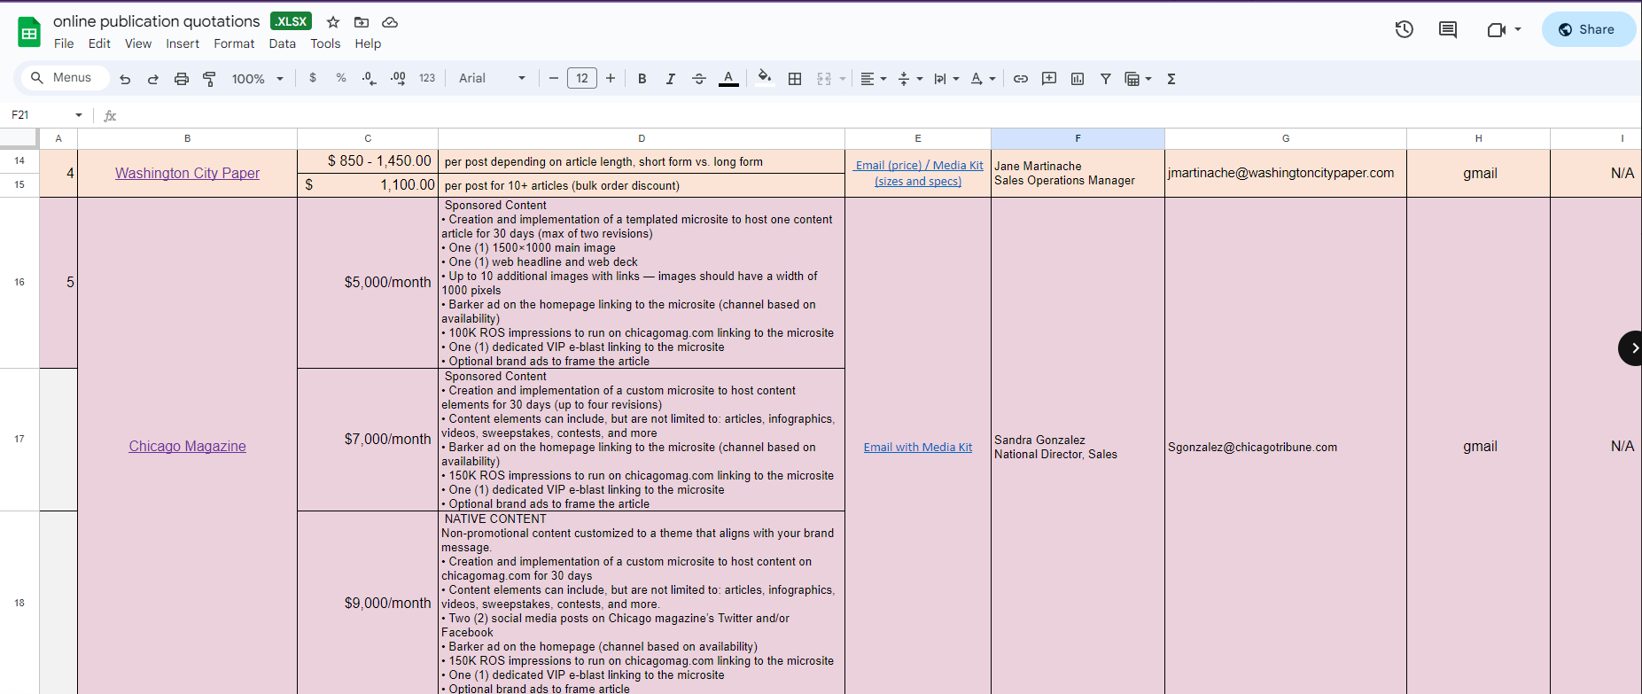Format cell as currency
Image resolution: width=1642 pixels, height=694 pixels.
[313, 78]
